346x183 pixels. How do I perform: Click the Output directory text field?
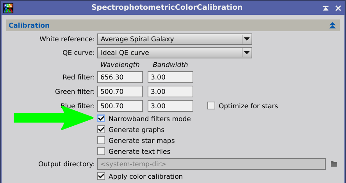pyautogui.click(x=211, y=164)
